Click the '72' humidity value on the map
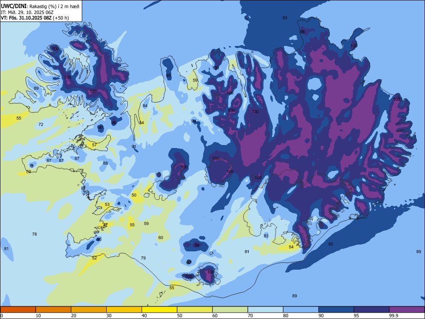 coord(41,125)
